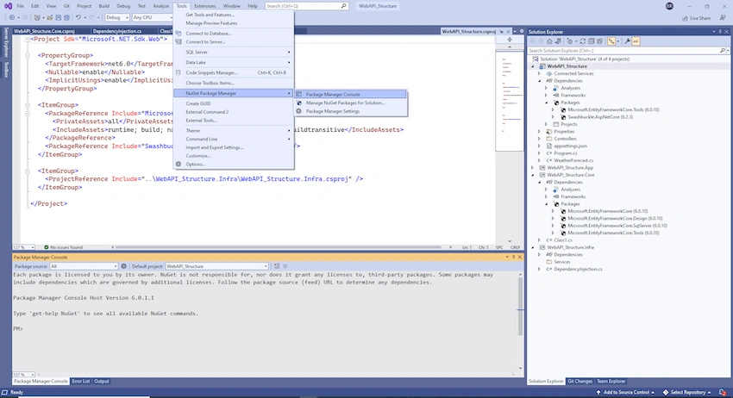Click the Home icon in Solution Explorer toolbar

[x=549, y=41]
